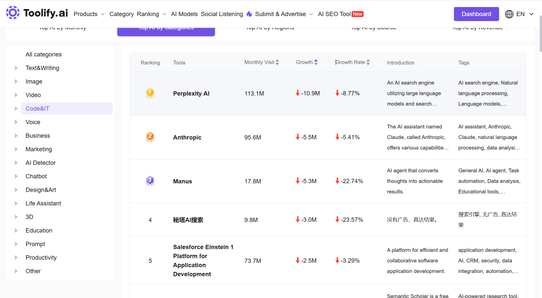
Task: Open the globe language icon
Action: pyautogui.click(x=509, y=14)
